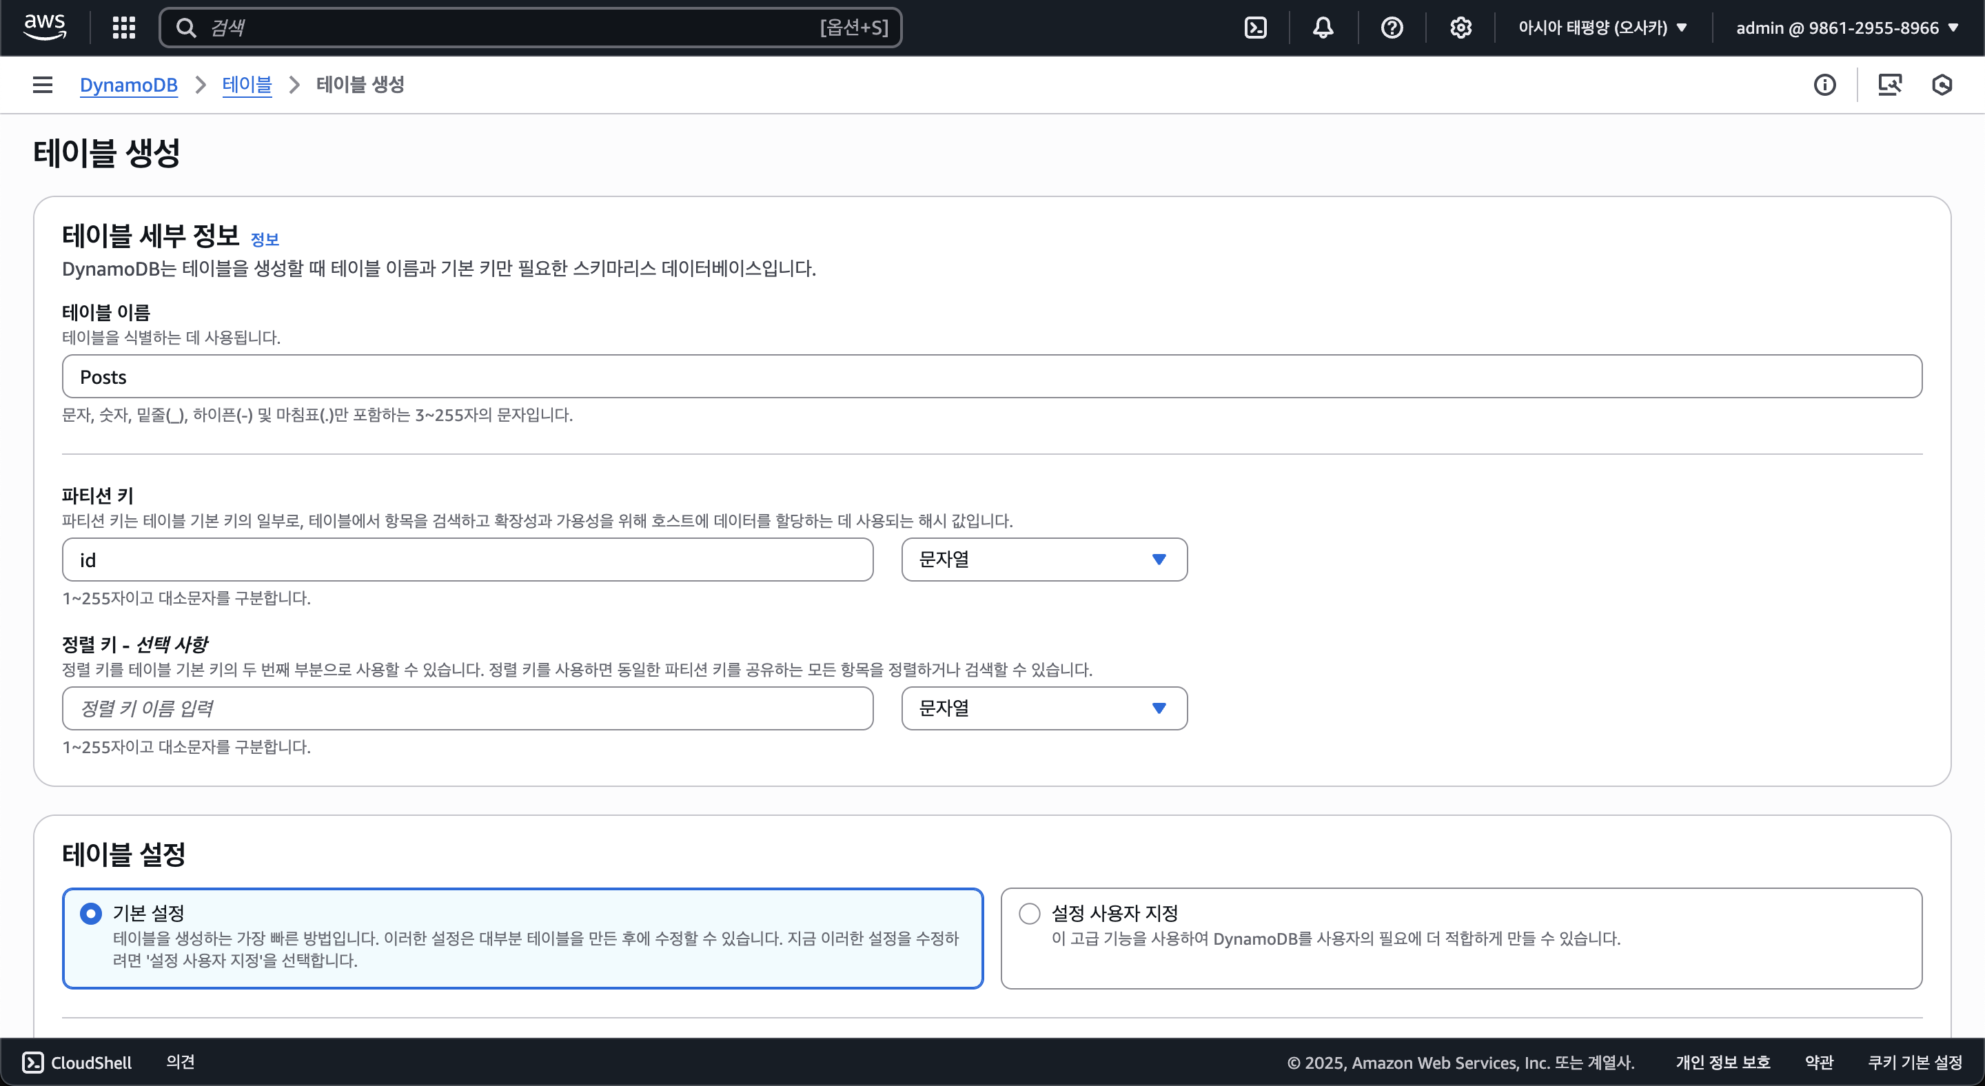Open the AWS services grid menu

coord(123,28)
